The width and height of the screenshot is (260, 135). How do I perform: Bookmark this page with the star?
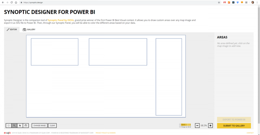(219, 2)
